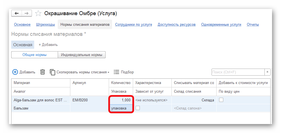Toggle Зависит от услуг checkbox in Бальзам row
This screenshot has width=281, height=133.
pyautogui.click(x=138, y=108)
